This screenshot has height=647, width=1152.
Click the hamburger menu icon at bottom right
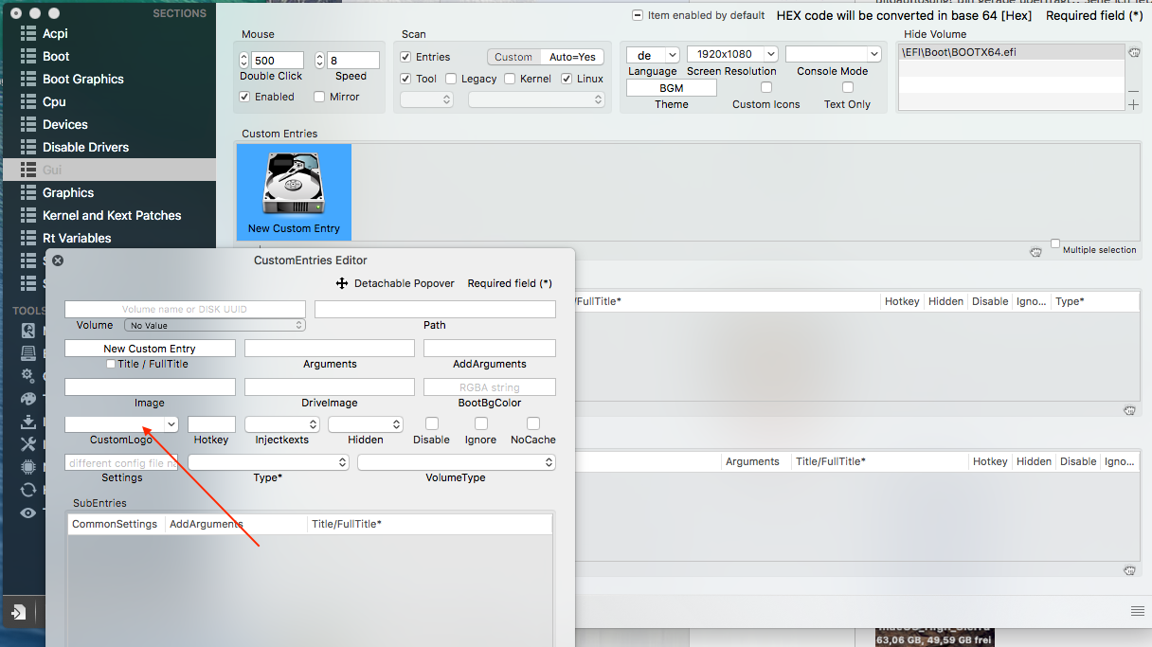(x=1137, y=609)
